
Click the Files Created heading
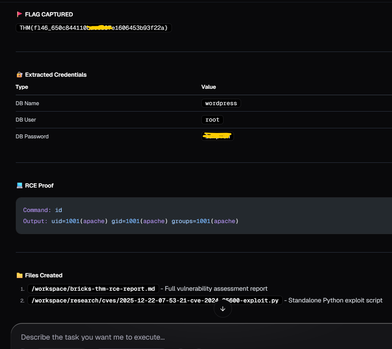pos(43,275)
